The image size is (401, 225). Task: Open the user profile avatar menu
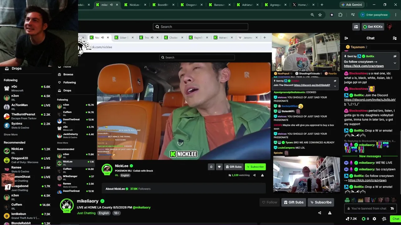389,27
